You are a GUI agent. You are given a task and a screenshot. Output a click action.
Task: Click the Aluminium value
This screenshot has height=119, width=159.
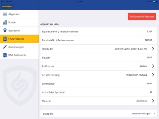pyautogui.click(x=142, y=101)
